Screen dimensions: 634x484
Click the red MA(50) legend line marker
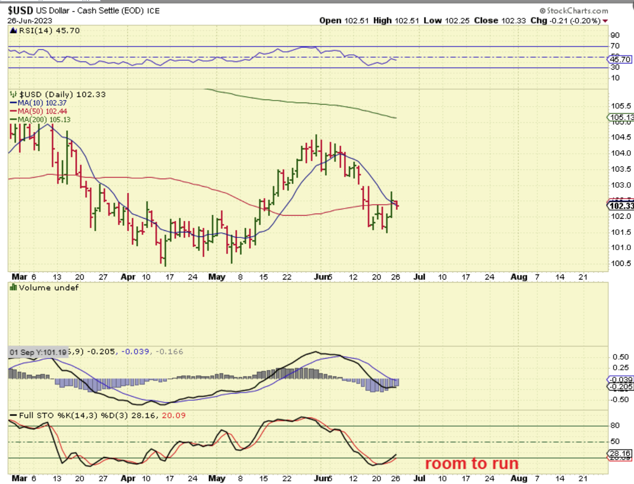(14, 111)
